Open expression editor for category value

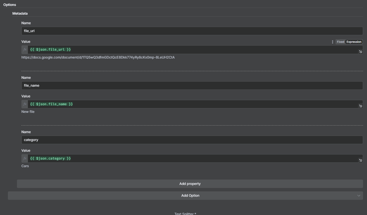click(x=360, y=160)
